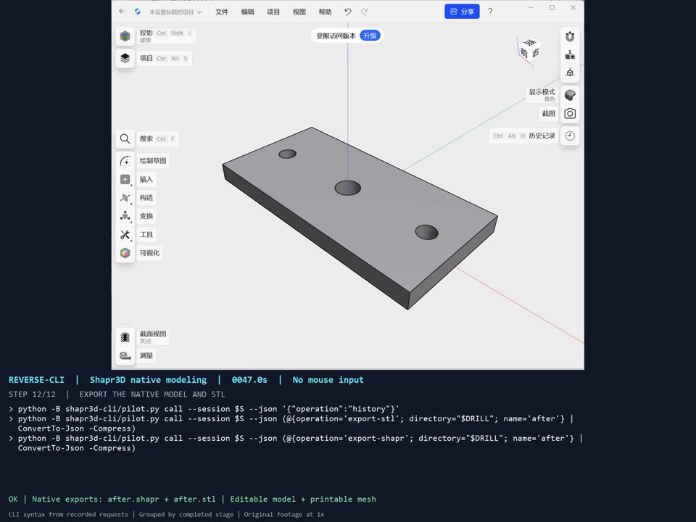Open the 视图 menu

coord(299,12)
